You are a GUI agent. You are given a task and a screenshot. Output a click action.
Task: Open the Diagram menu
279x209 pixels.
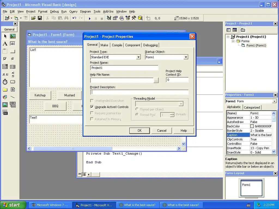pyautogui.click(x=85, y=11)
